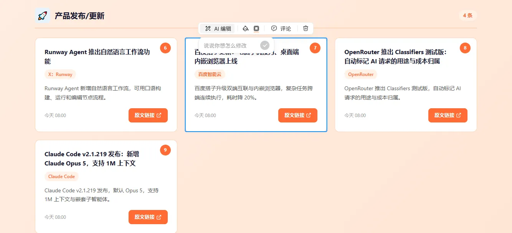Open 原文链接 on the Claude Code card
Image resolution: width=512 pixels, height=233 pixels.
pos(148,217)
